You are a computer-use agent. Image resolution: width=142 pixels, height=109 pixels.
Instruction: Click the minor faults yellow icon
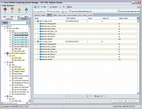19,9
